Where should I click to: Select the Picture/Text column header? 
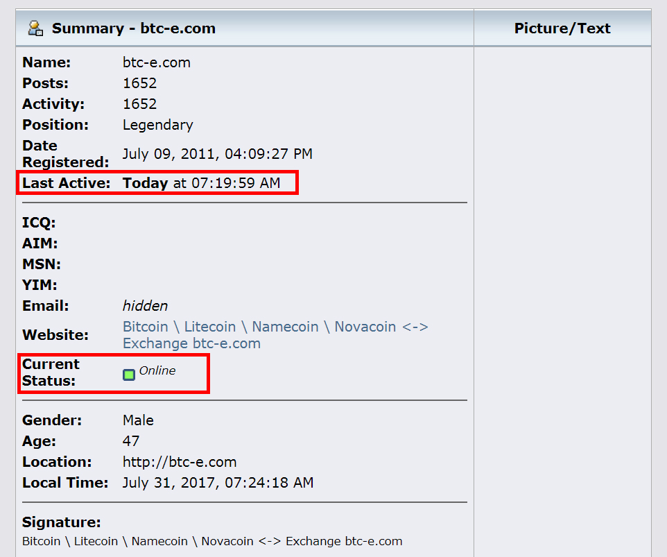pos(562,28)
